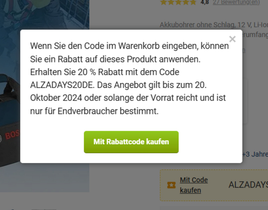The image size is (268, 210).
Task: Click the Oktober 2024 expiry text
Action: 56,98
